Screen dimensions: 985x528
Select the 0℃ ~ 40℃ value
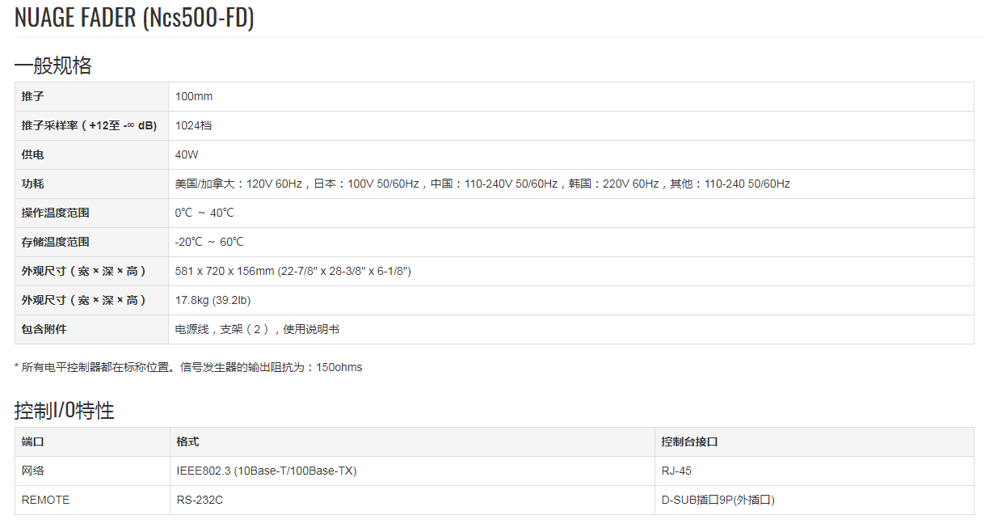click(x=204, y=213)
